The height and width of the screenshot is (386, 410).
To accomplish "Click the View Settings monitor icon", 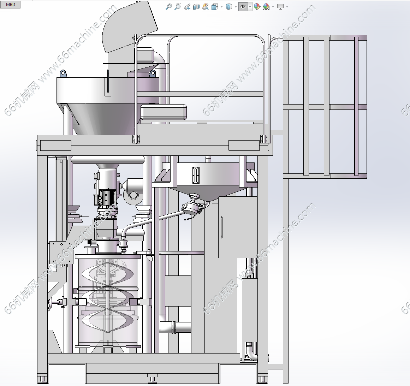I will coord(280,7).
